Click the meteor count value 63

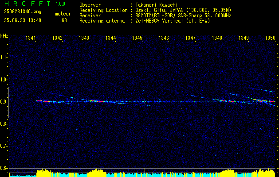(64, 20)
